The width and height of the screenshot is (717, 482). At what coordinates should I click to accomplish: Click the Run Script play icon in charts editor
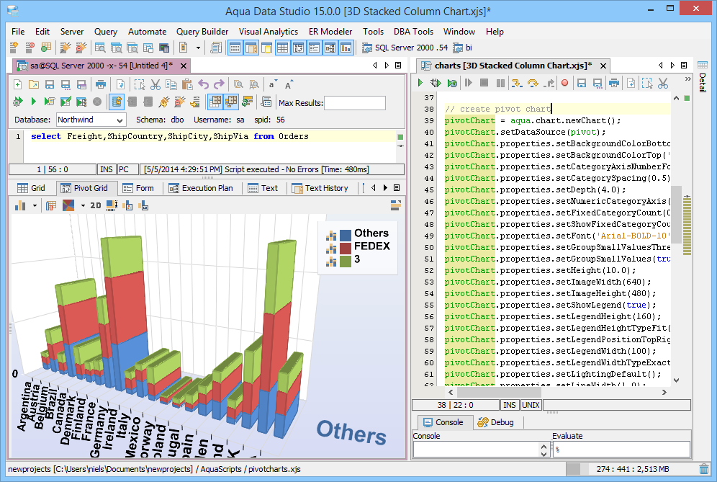pyautogui.click(x=420, y=83)
